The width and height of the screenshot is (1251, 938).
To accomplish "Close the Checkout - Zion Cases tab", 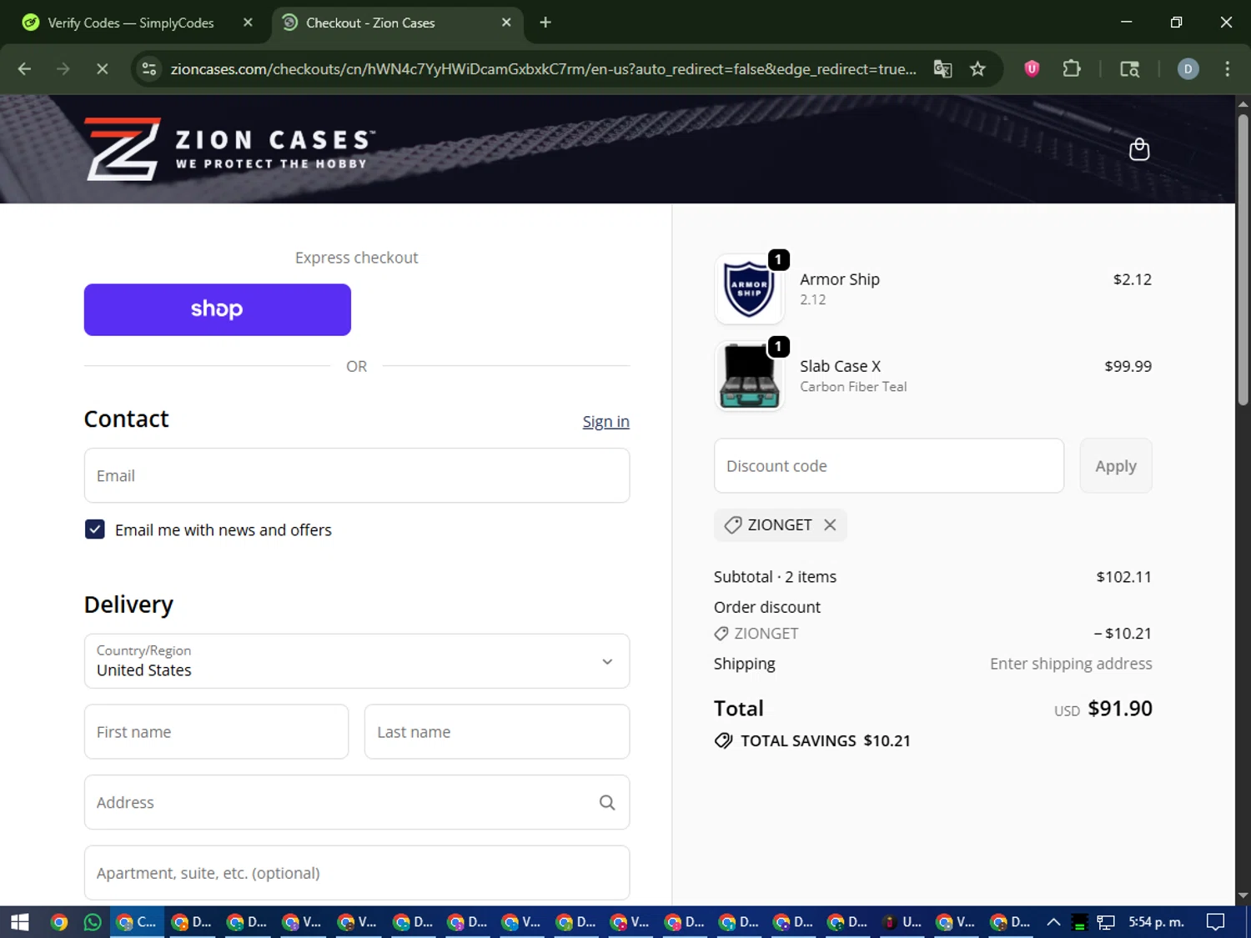I will pos(506,23).
